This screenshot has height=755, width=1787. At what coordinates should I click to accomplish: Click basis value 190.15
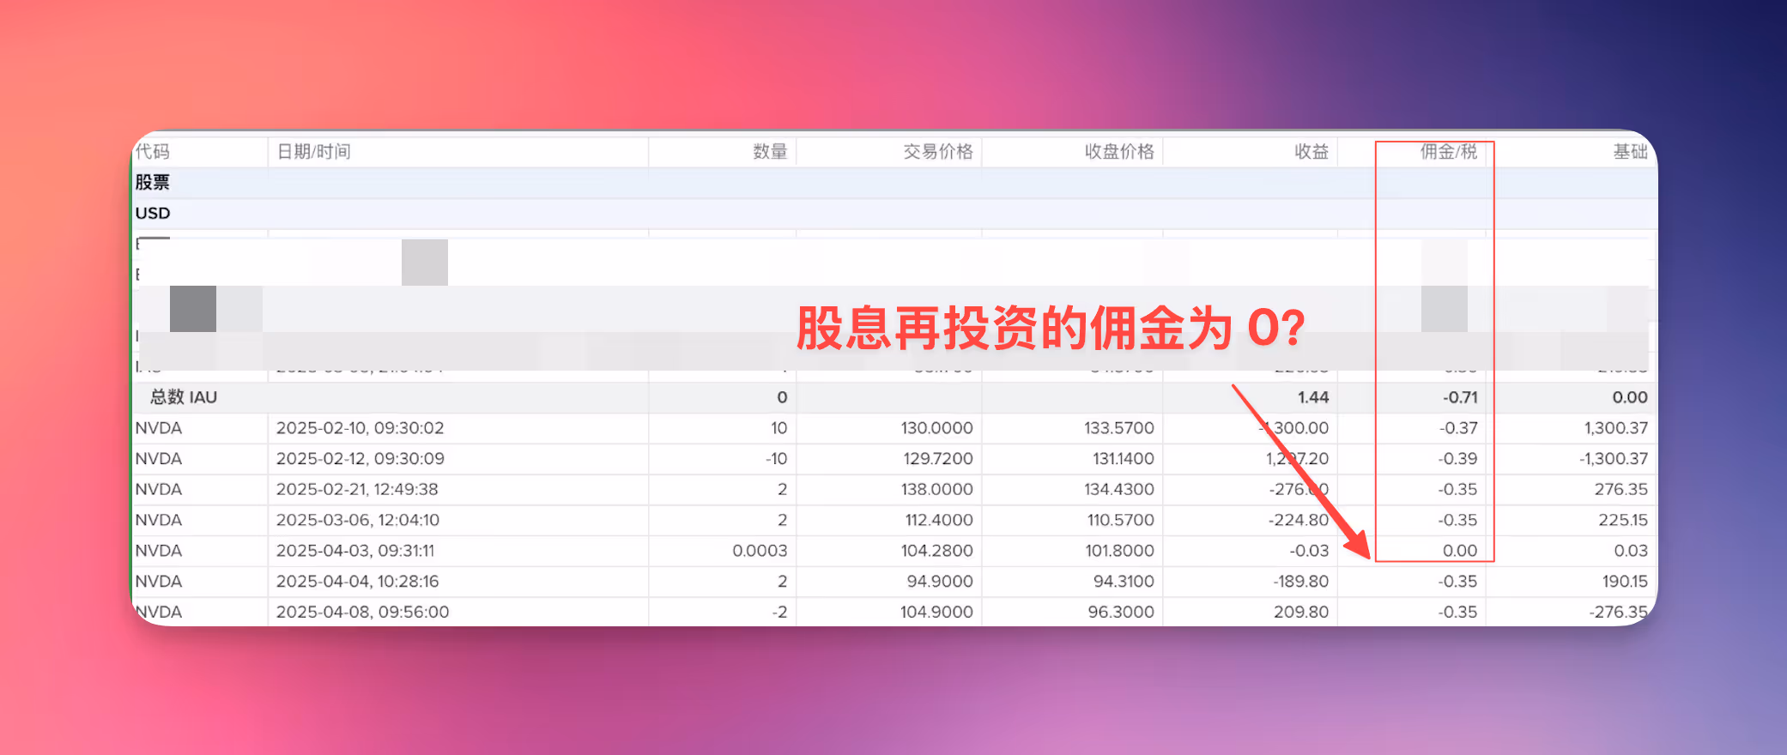click(x=1625, y=582)
